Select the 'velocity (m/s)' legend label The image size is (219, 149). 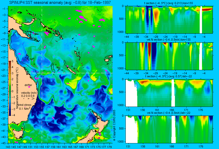click(x=29, y=93)
